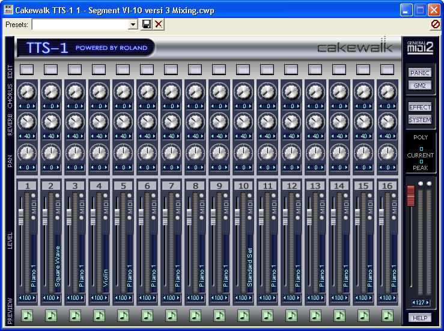444x331 pixels.
Task: Click the PANIC button
Action: pos(419,73)
